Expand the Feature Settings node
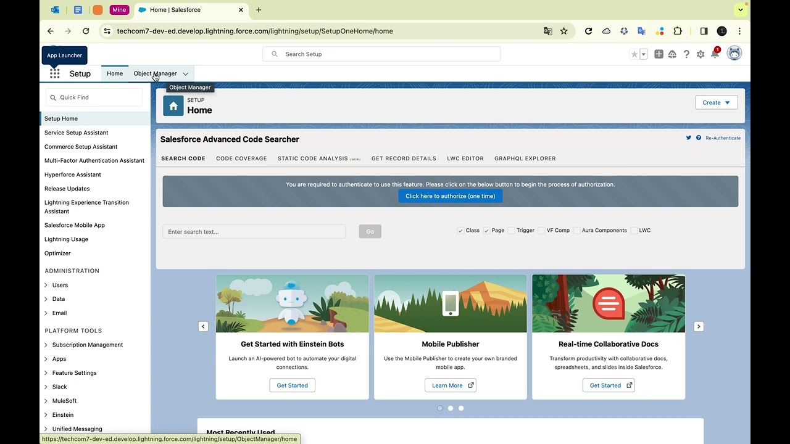790x444 pixels. pos(46,373)
